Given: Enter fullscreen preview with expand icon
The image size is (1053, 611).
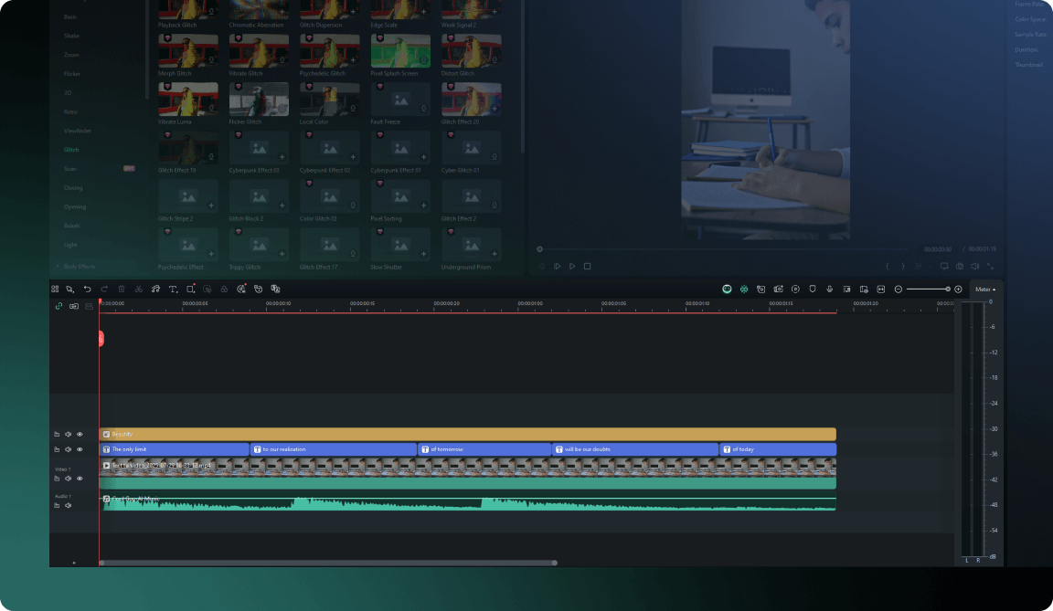Looking at the screenshot, I should pos(991,267).
